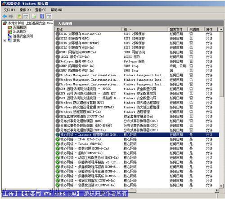
Task: Open Help via blue question mark icon
Action: tap(42, 16)
